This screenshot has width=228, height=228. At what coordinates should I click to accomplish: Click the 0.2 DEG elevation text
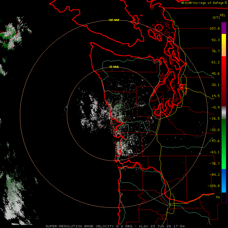click(x=124, y=226)
